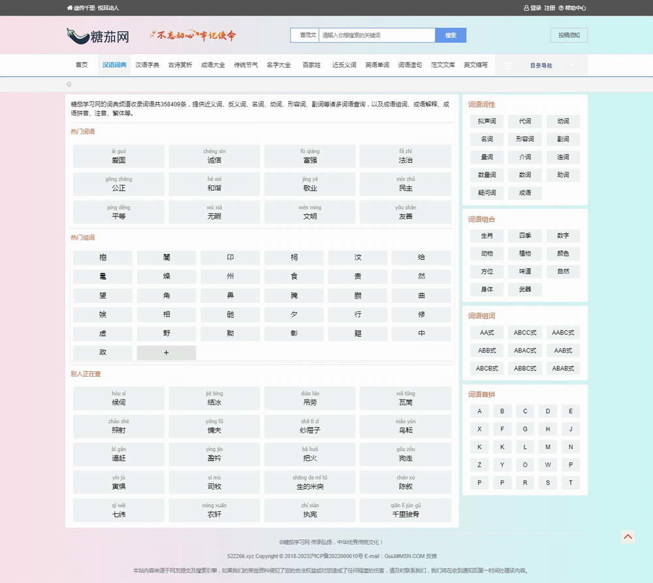The width and height of the screenshot is (653, 583).
Task: Click the 糖茄网 site logo
Action: coord(98,36)
